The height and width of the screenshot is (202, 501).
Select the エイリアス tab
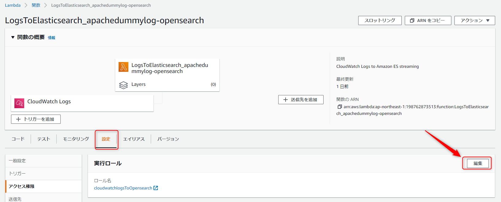pyautogui.click(x=134, y=139)
